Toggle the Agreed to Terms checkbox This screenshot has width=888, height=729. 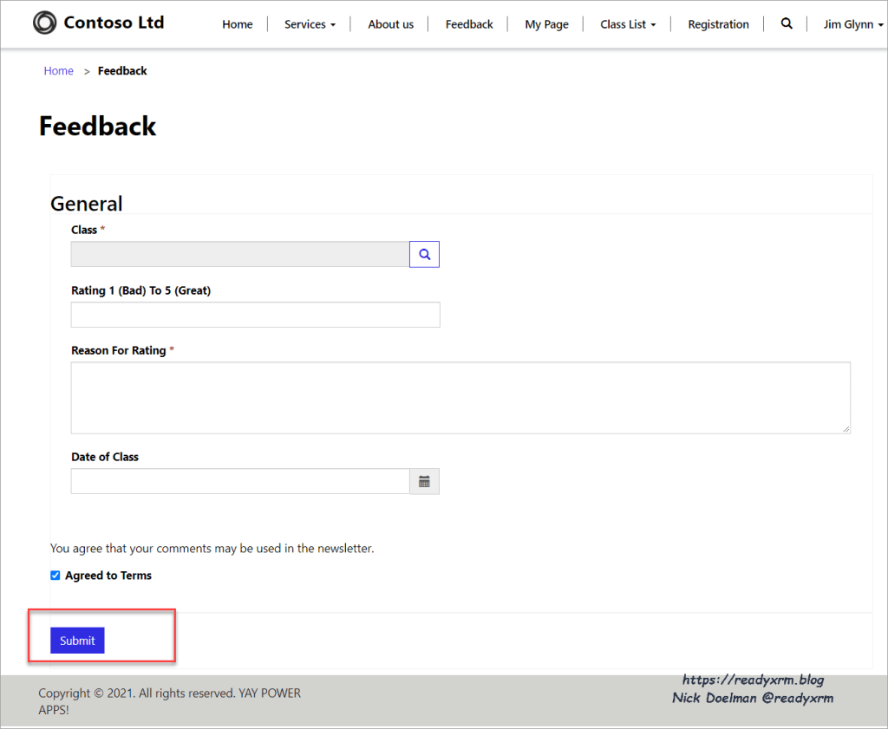(55, 576)
